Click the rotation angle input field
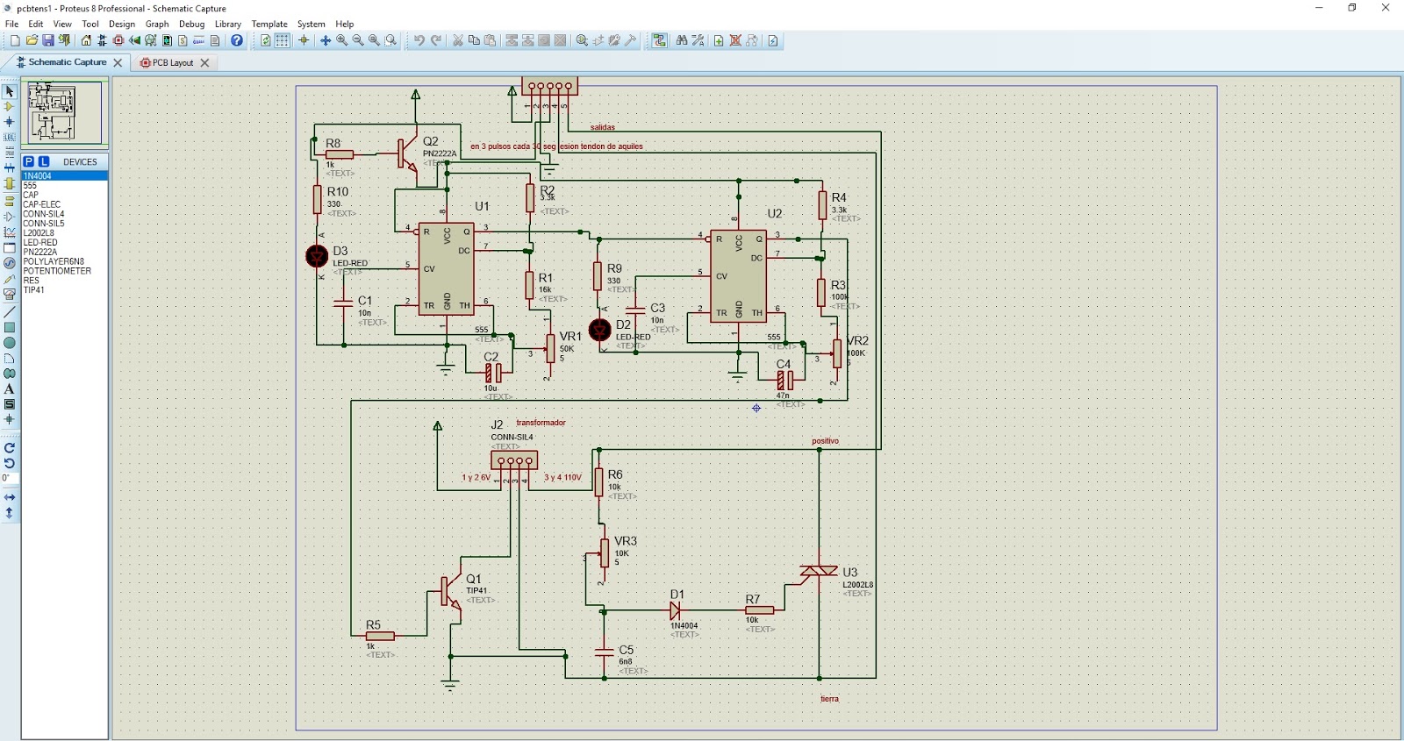1404x741 pixels. pyautogui.click(x=9, y=479)
